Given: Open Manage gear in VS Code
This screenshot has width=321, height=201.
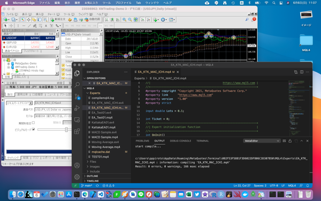Looking at the screenshot, I should click(x=77, y=177).
